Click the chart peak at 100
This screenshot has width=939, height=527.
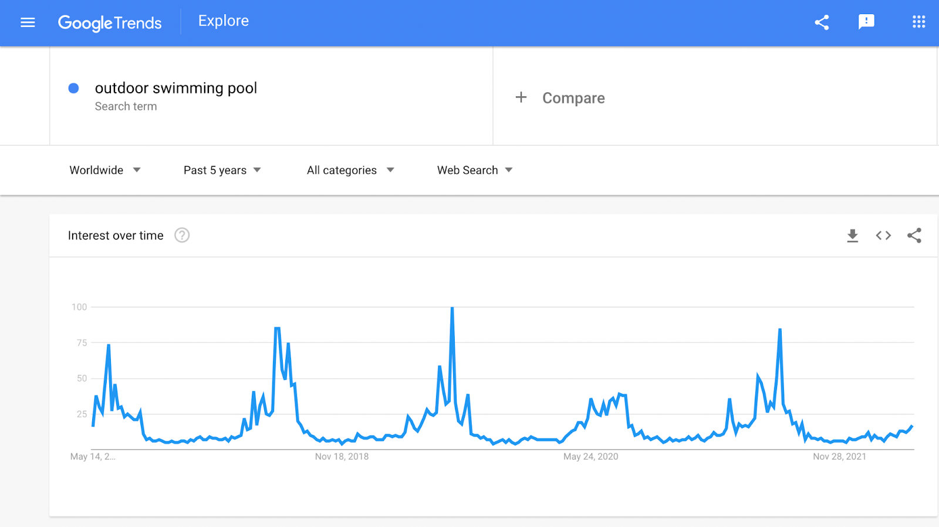(452, 308)
